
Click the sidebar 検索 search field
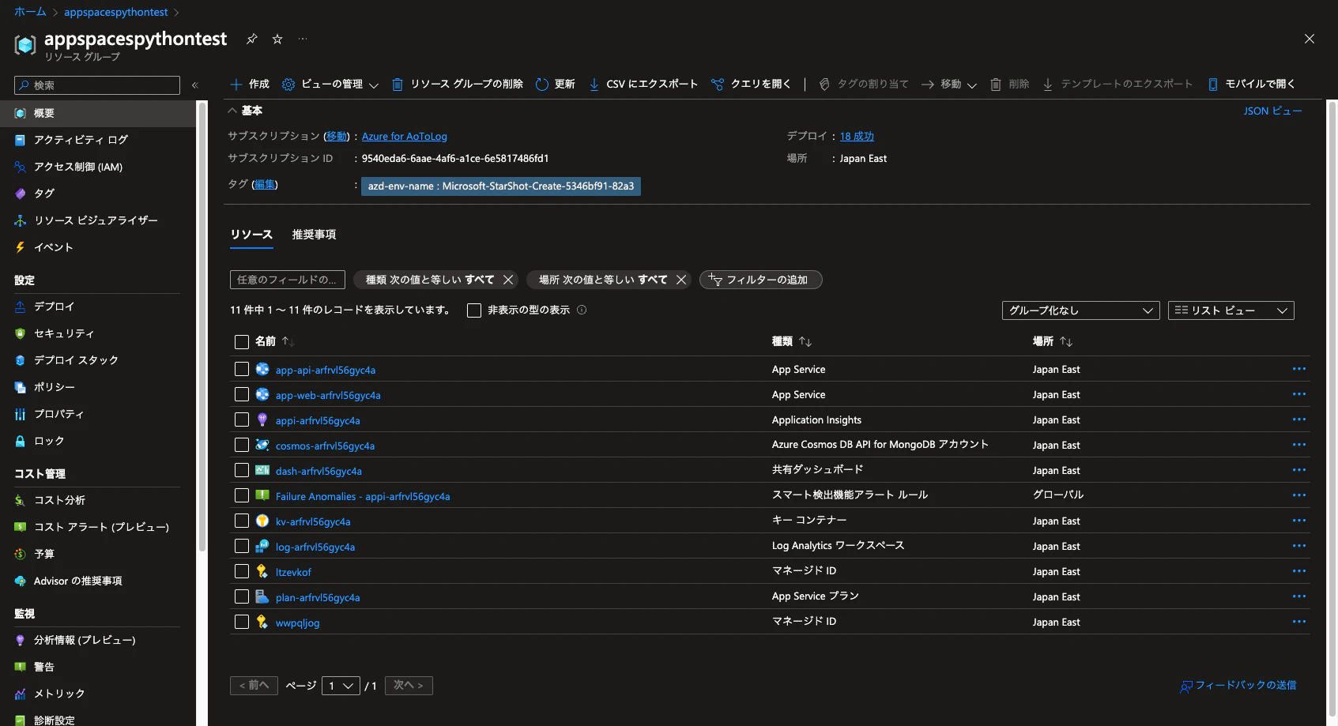pyautogui.click(x=97, y=85)
